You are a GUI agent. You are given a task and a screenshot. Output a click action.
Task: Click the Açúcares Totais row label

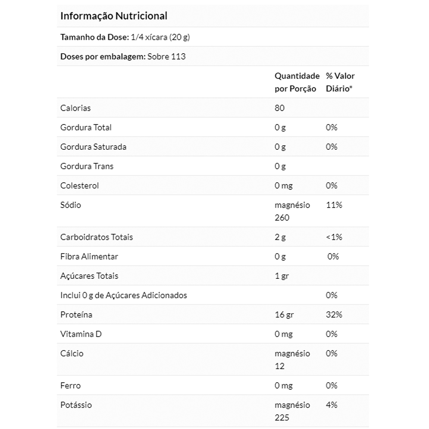tap(89, 276)
